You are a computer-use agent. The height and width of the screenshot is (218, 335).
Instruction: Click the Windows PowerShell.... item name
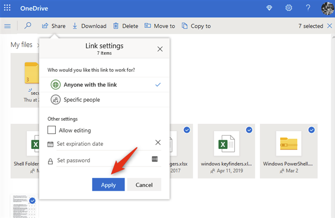tap(288, 164)
